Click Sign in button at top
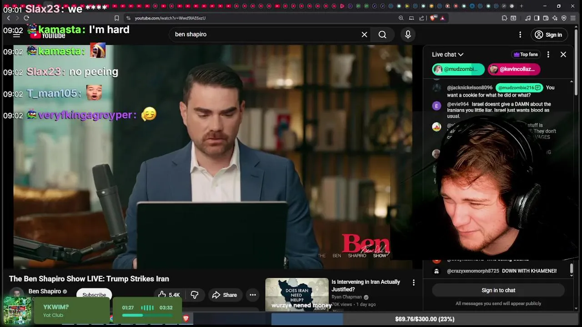 pyautogui.click(x=549, y=35)
